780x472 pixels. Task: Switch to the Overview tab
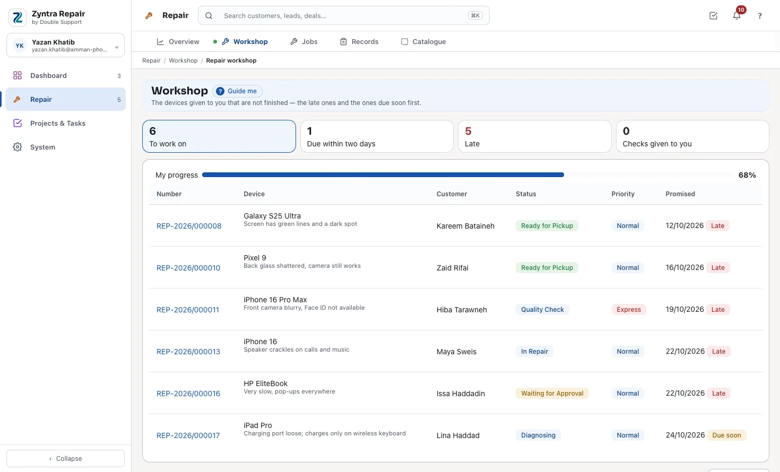[x=178, y=42]
